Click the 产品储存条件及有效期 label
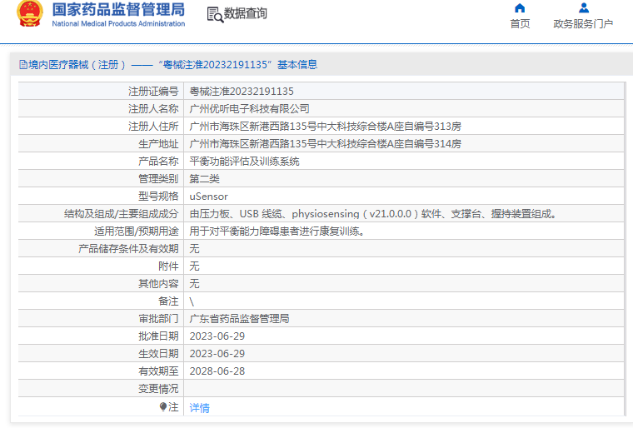633x428 pixels. [x=128, y=249]
